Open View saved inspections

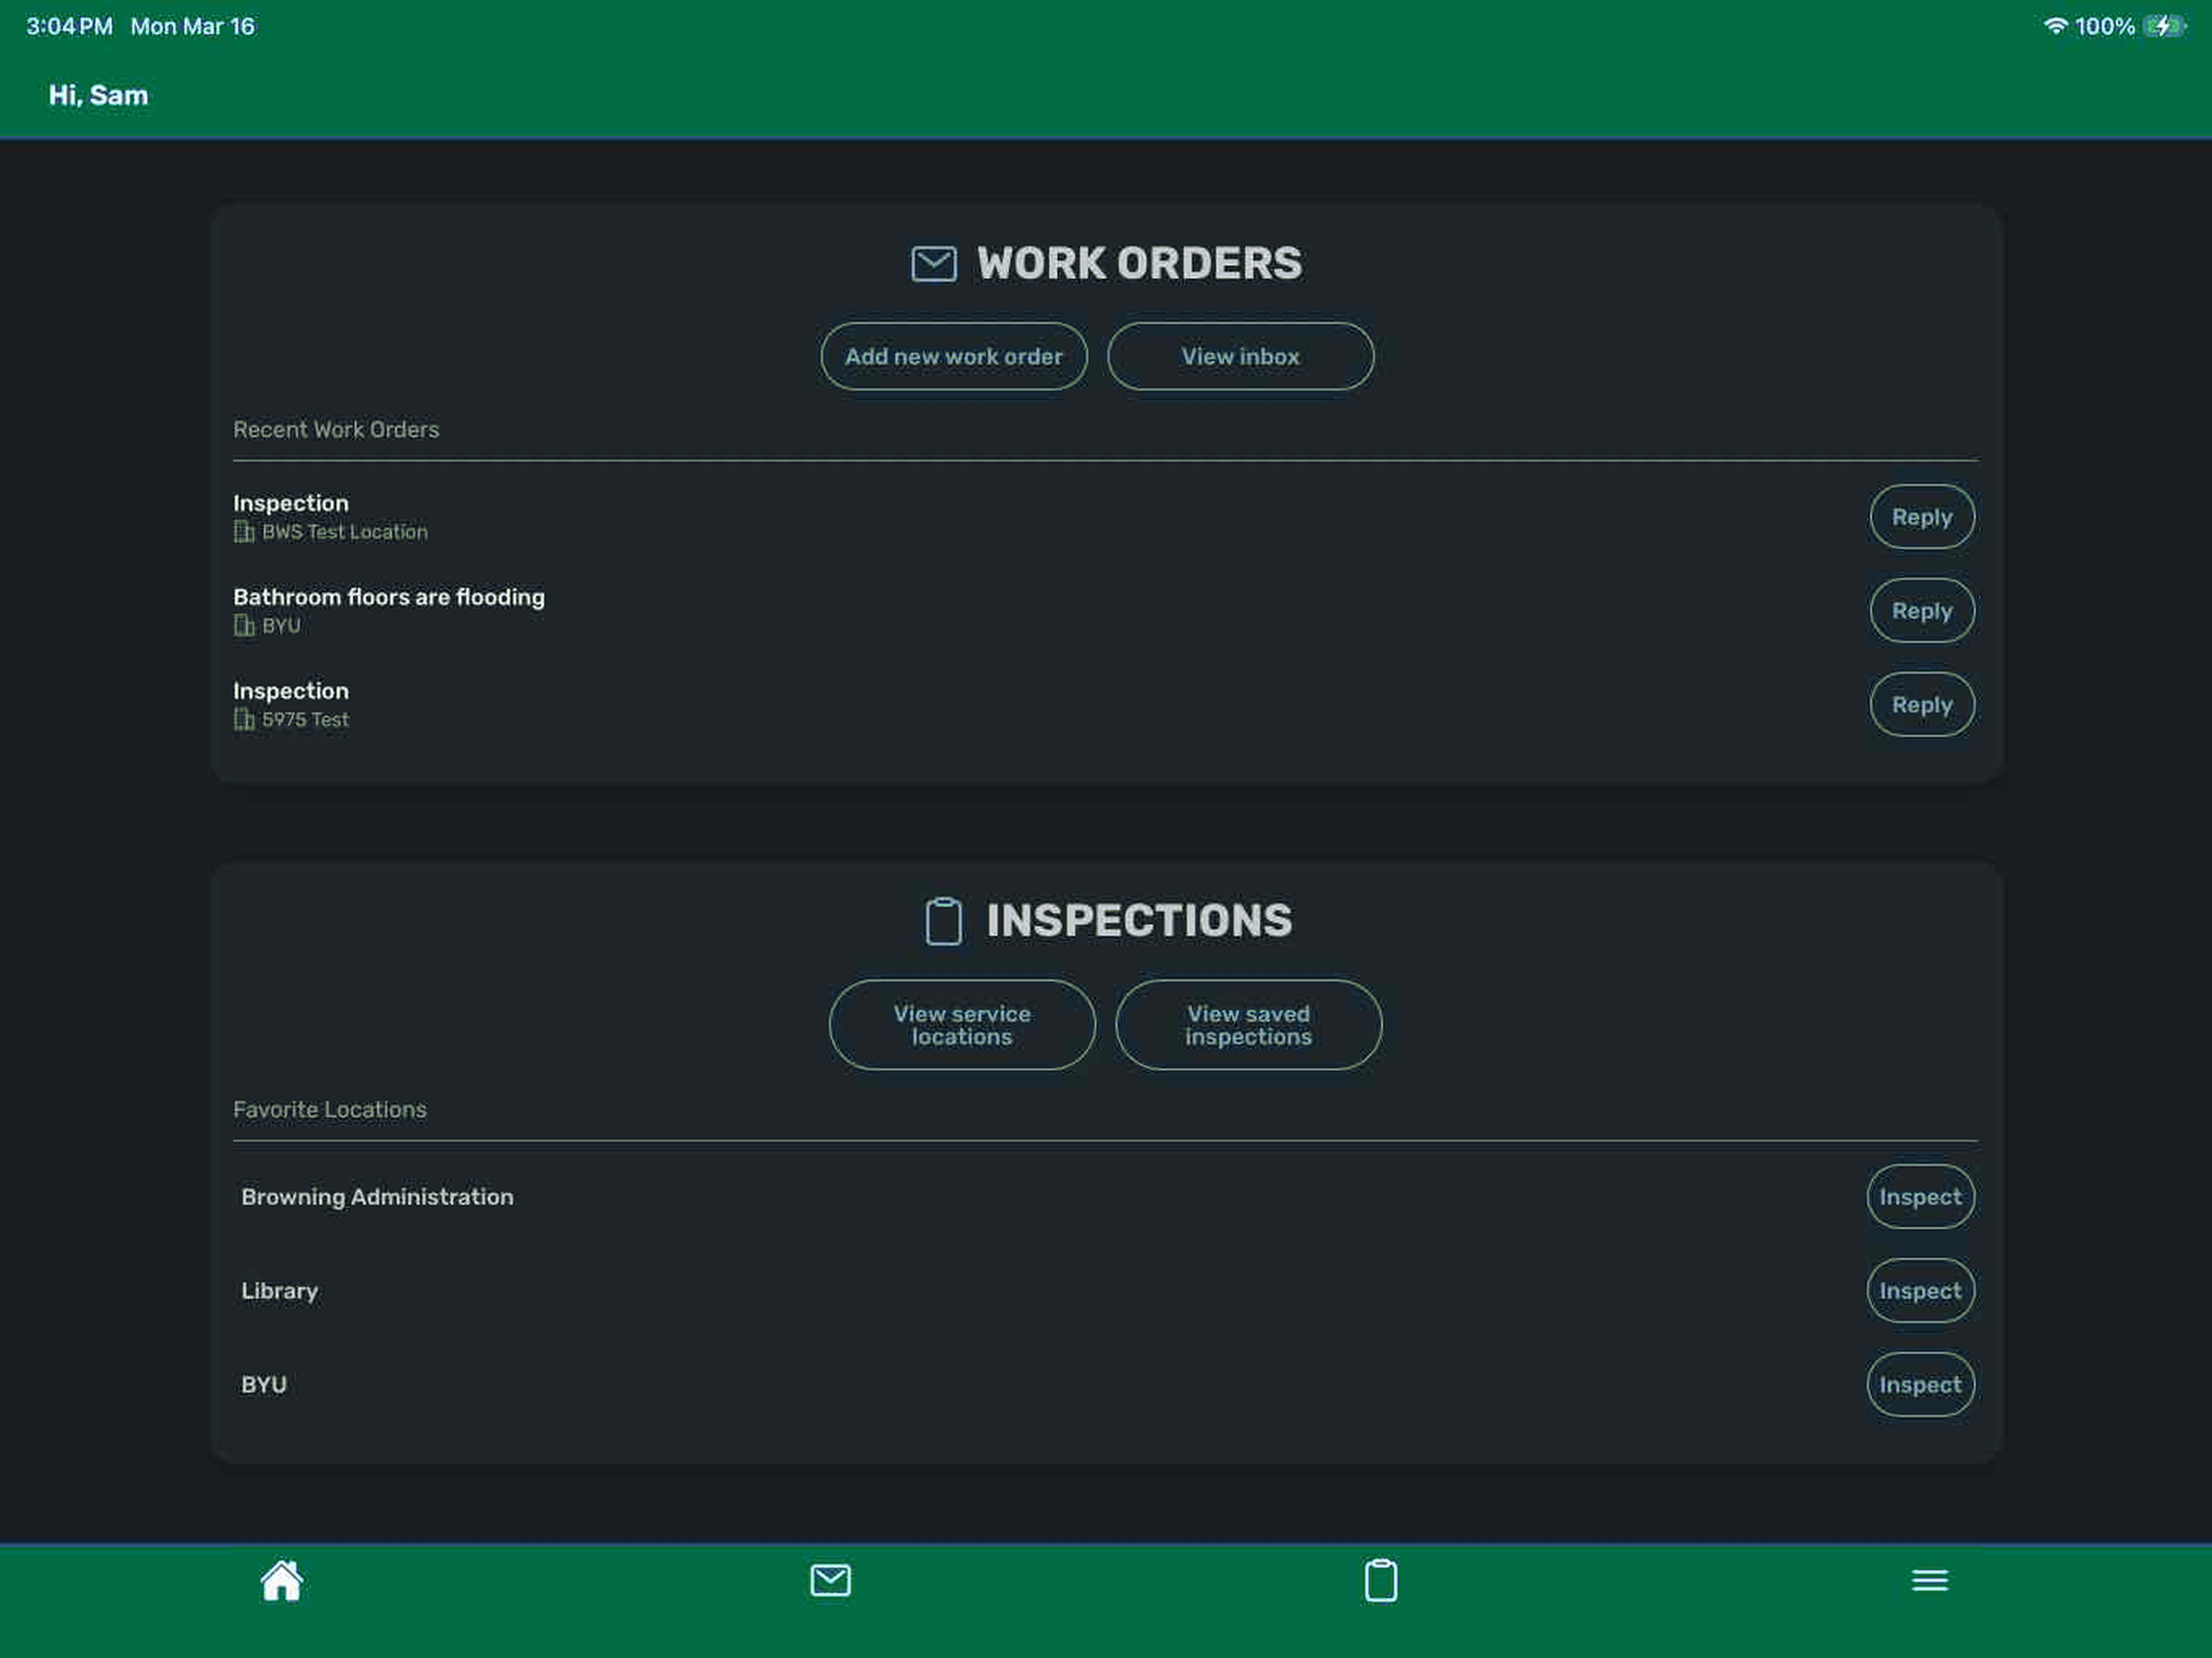[x=1249, y=1025]
